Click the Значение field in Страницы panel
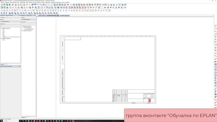217x122 pixels. tap(10, 26)
